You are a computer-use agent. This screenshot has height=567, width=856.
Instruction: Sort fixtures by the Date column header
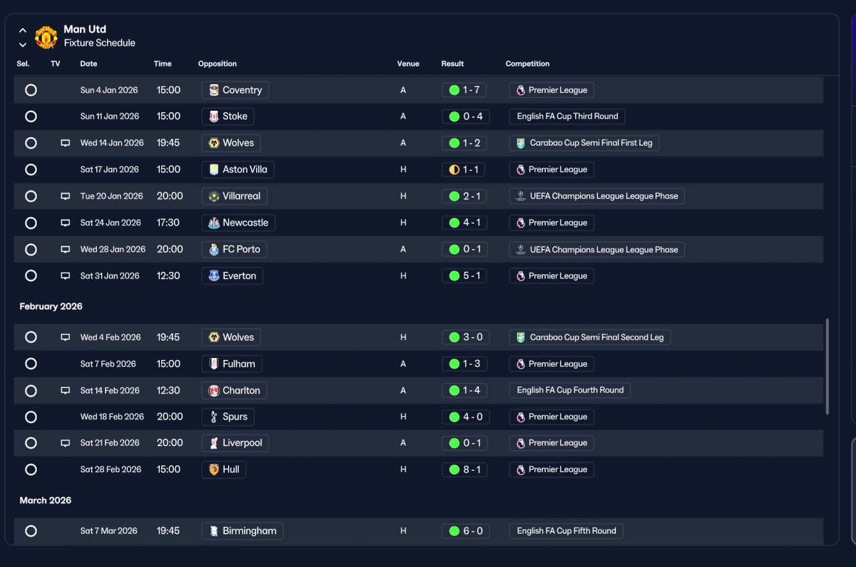[x=89, y=64]
